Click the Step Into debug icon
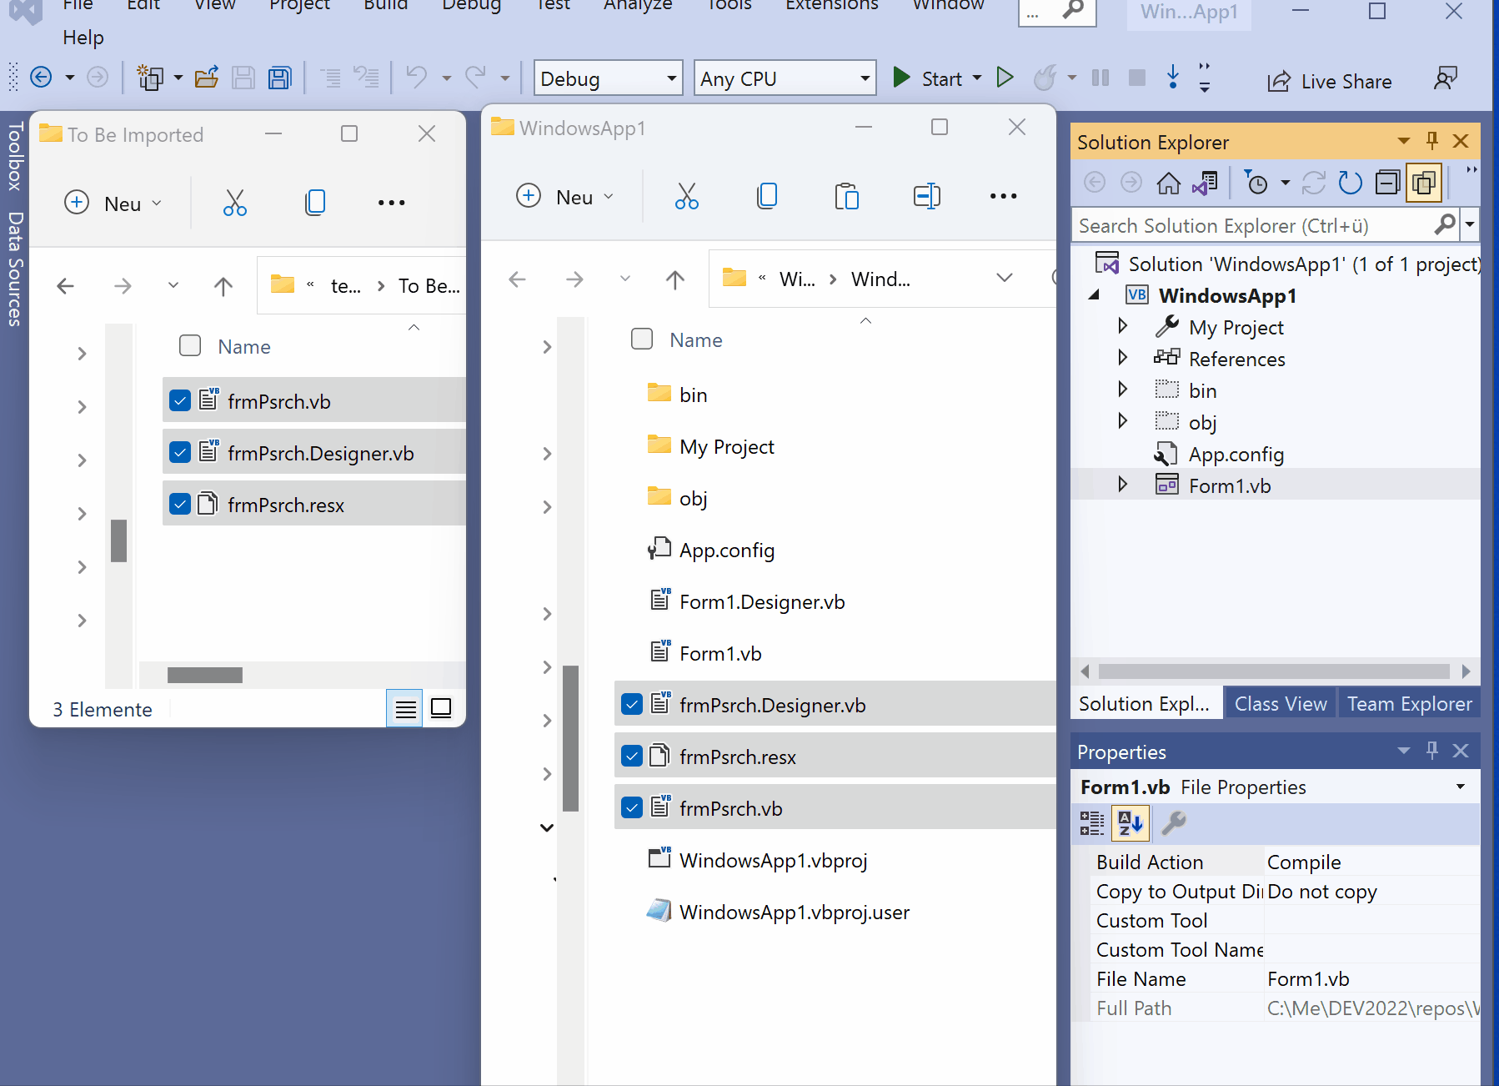This screenshot has height=1086, width=1499. pos(1172,78)
